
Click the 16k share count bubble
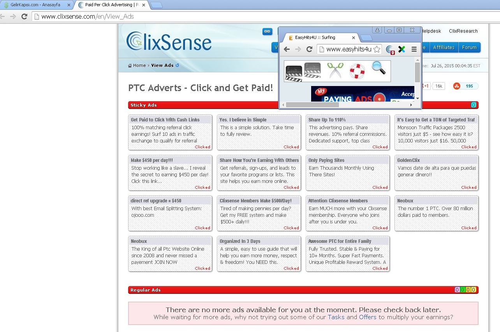click(439, 86)
